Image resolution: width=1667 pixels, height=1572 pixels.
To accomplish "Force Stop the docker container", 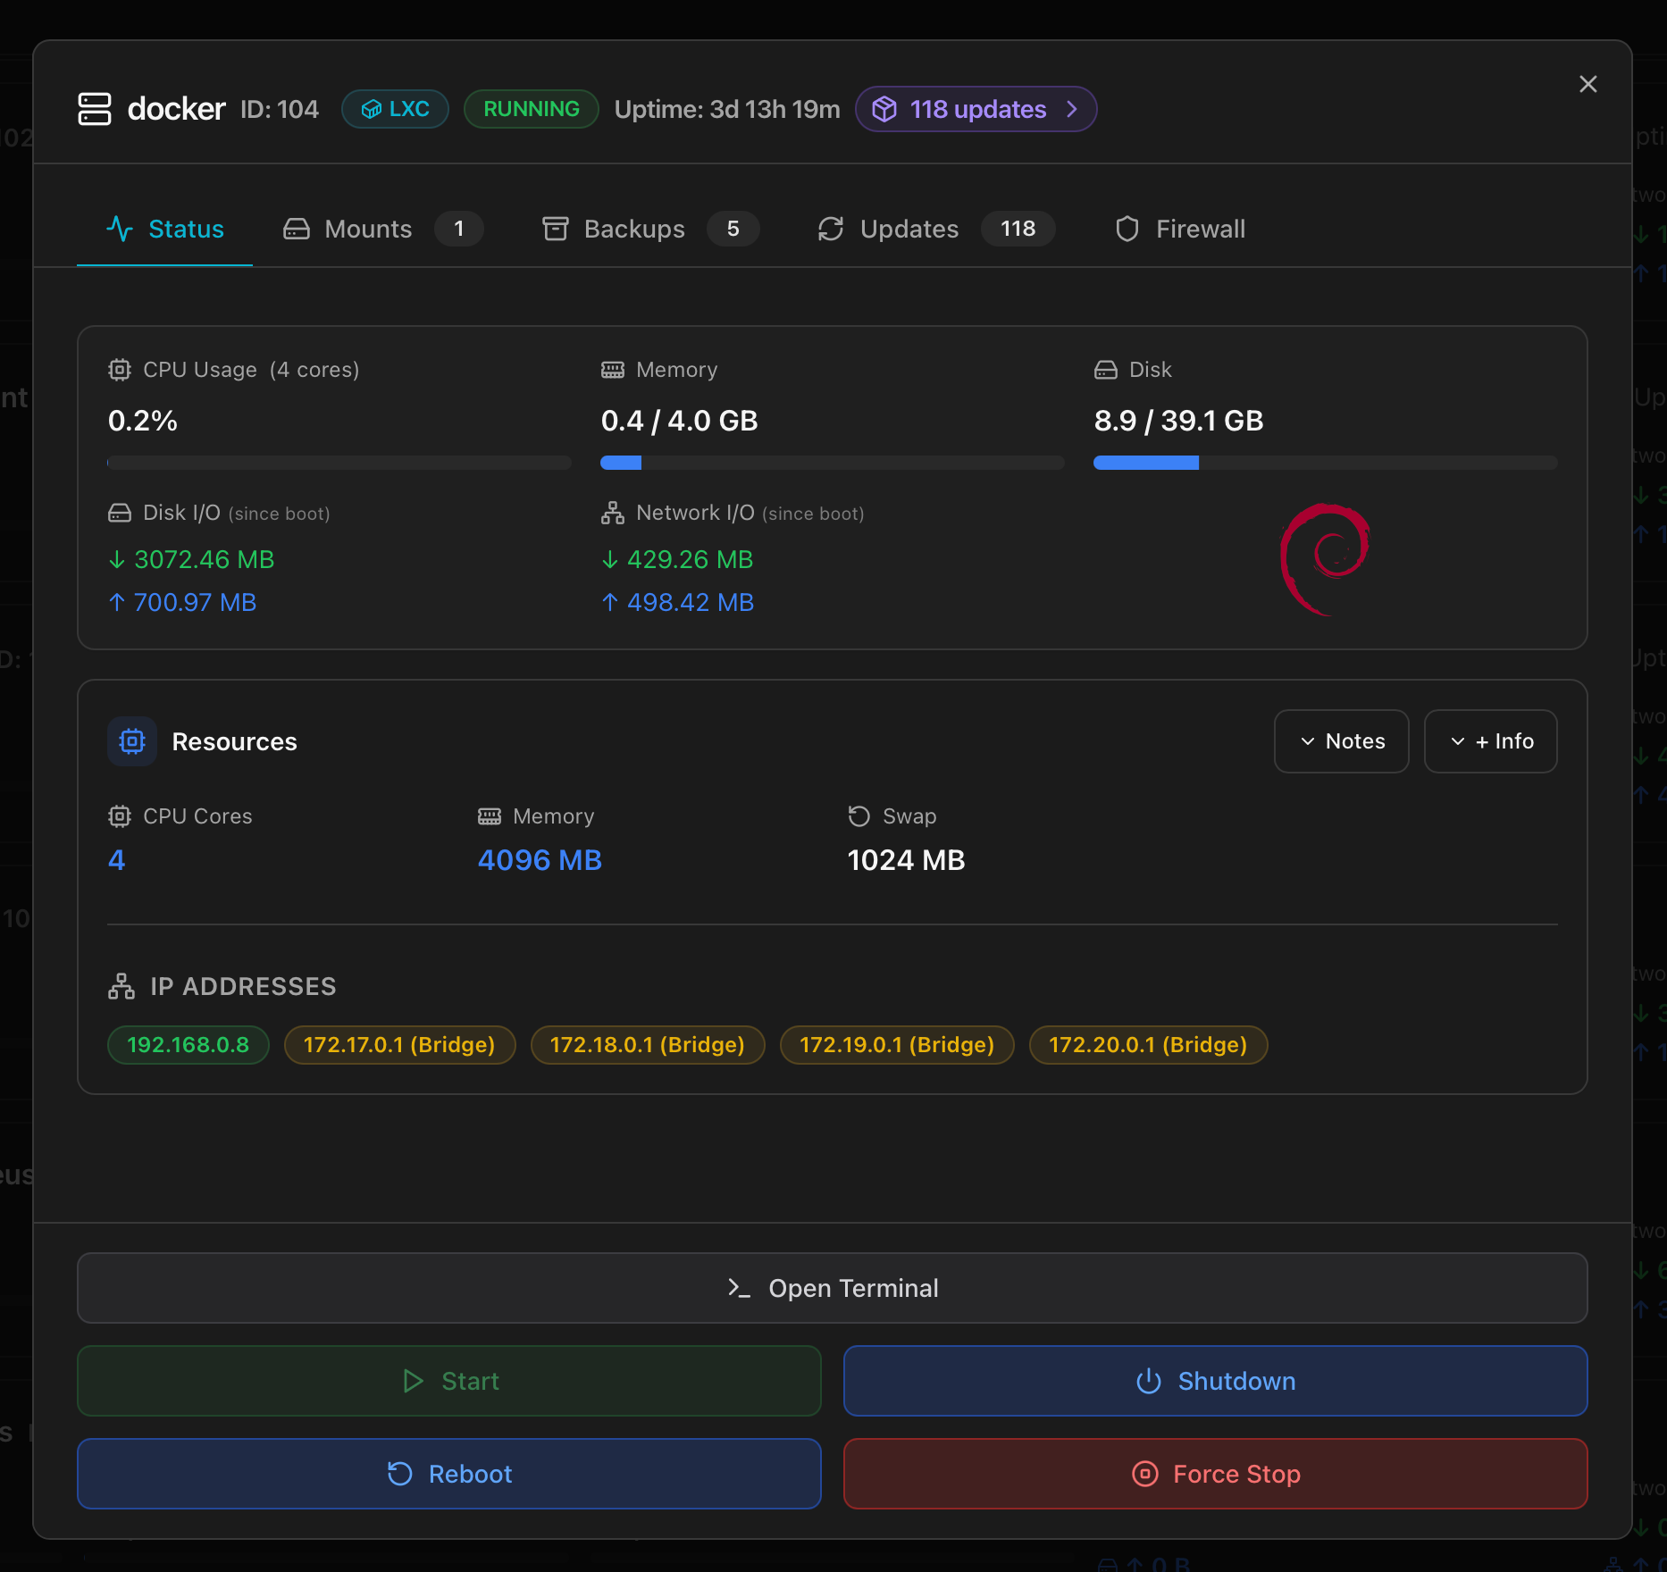I will [x=1216, y=1474].
